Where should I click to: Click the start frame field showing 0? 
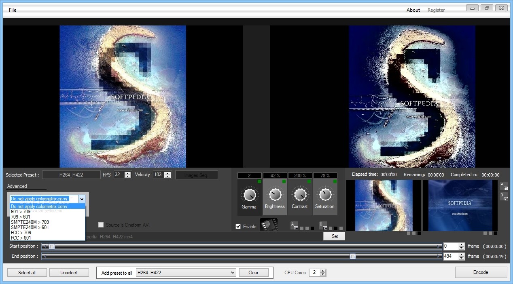click(451, 246)
